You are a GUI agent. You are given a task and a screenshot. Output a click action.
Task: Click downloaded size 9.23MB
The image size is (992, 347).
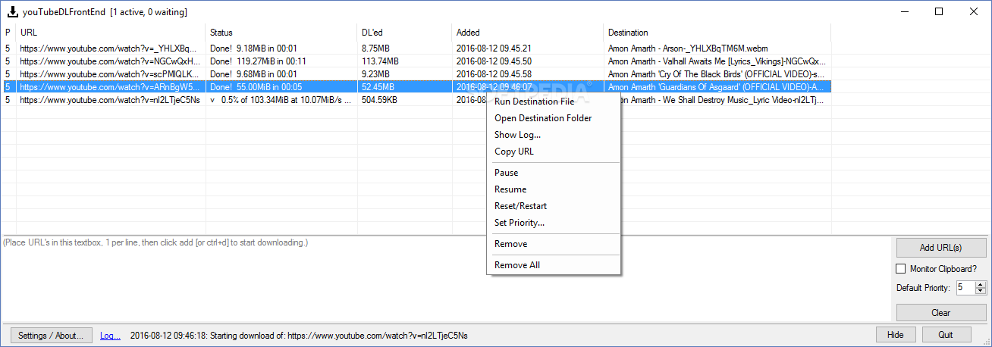(x=375, y=74)
